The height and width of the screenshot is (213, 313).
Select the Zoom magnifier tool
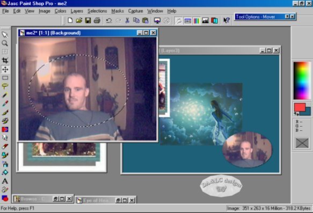[5, 43]
